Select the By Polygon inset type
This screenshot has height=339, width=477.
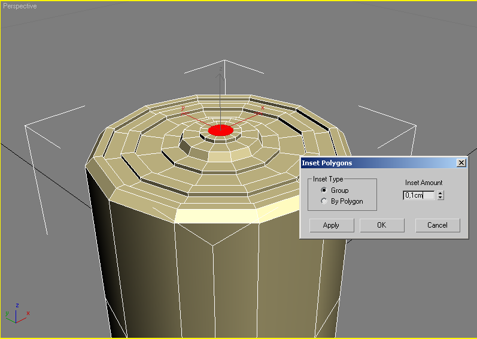point(324,201)
